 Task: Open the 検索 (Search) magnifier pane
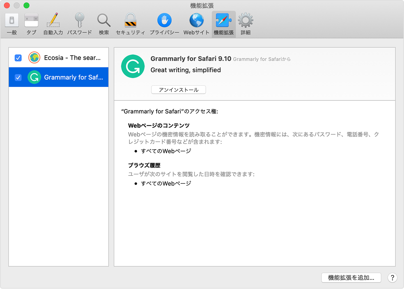coord(104,25)
